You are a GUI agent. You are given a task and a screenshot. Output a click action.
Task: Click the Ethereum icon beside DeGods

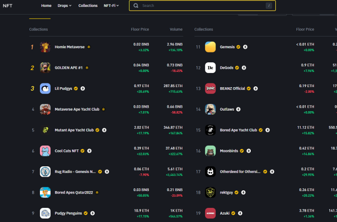click(x=244, y=68)
